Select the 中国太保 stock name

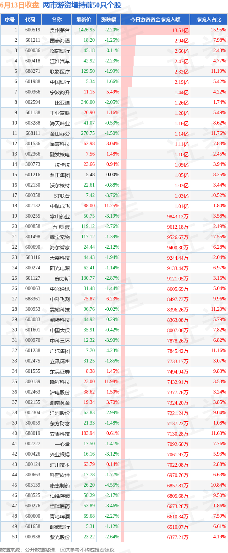[60, 330]
